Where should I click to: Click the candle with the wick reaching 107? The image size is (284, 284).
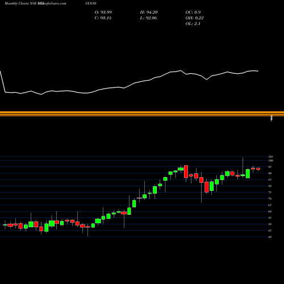[x=243, y=175]
